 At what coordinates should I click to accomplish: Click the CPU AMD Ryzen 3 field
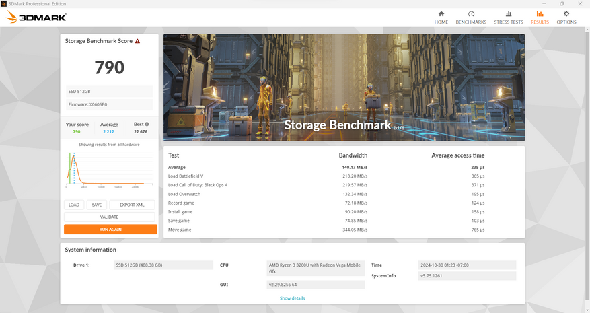(x=316, y=268)
